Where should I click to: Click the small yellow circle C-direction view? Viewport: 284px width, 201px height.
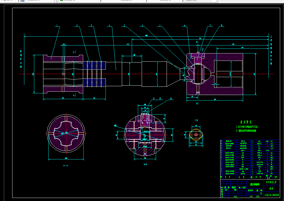pos(196,135)
